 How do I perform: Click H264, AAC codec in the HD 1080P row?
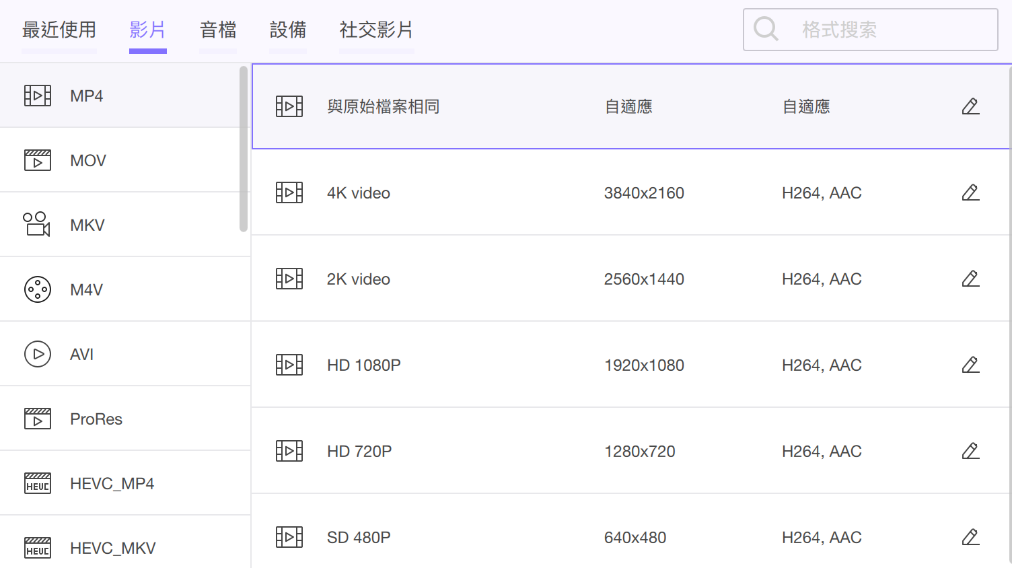point(822,365)
